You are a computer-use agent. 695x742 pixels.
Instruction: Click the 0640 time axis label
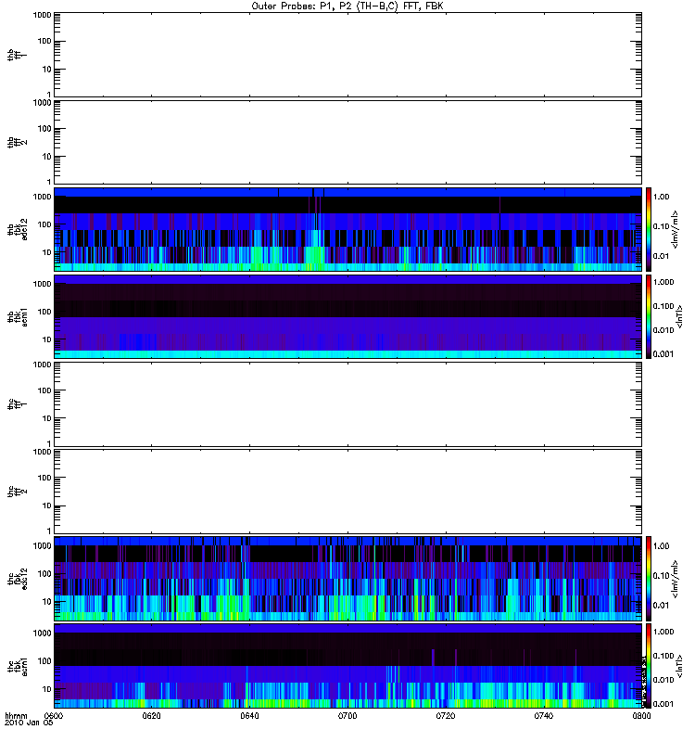pyautogui.click(x=249, y=715)
